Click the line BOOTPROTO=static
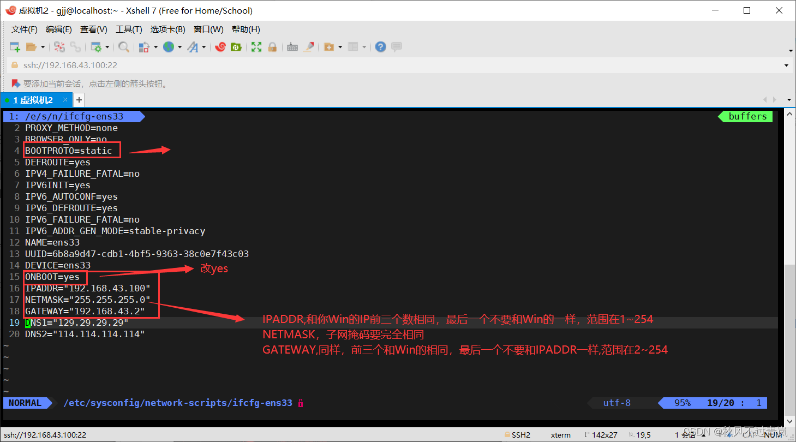 click(69, 151)
